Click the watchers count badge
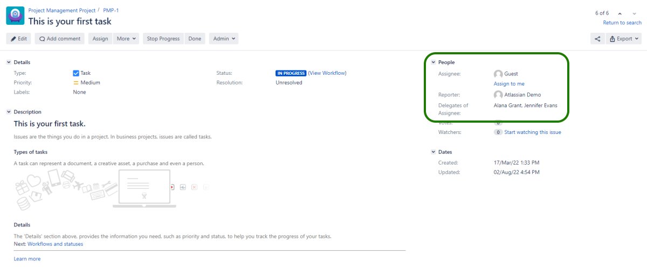Image resolution: width=647 pixels, height=269 pixels. (498, 132)
